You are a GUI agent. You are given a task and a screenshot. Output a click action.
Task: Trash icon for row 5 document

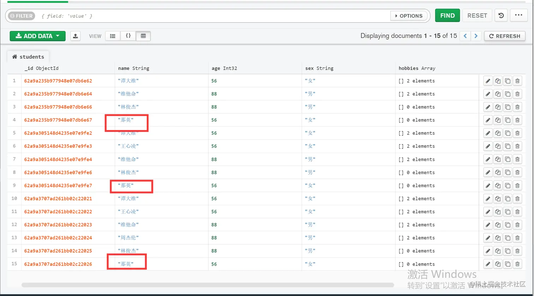pos(517,133)
